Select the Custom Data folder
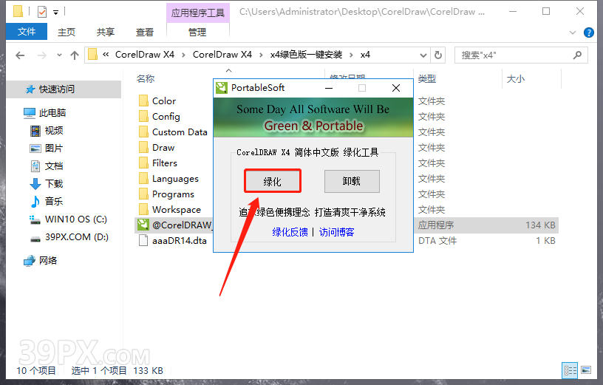 point(180,132)
